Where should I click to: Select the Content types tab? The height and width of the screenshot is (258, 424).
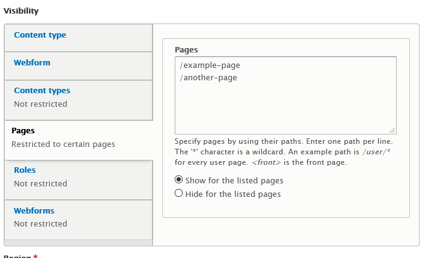pos(42,90)
